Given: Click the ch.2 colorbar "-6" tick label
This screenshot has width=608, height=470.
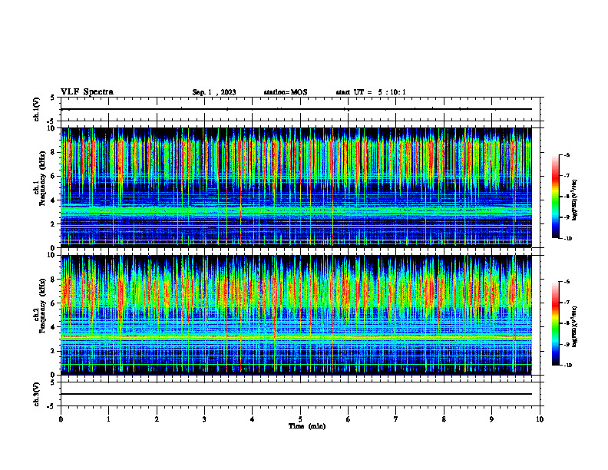Looking at the screenshot, I should pos(567,282).
